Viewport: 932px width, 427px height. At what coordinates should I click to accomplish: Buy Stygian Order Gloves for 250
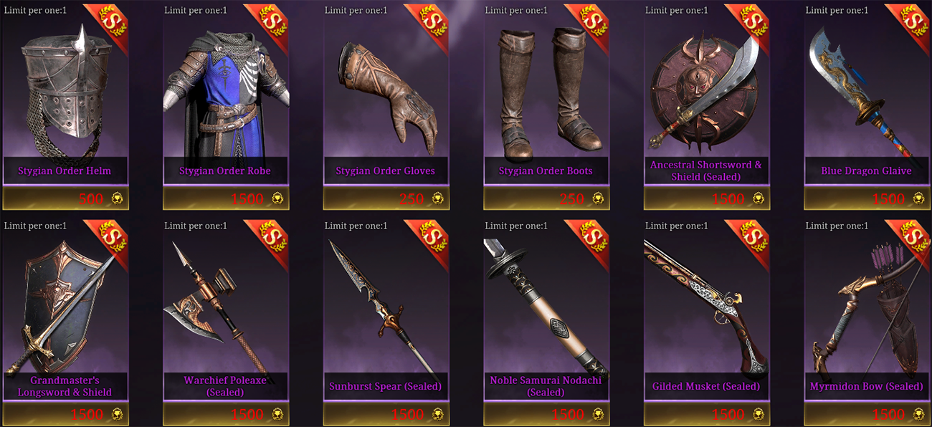pyautogui.click(x=386, y=198)
